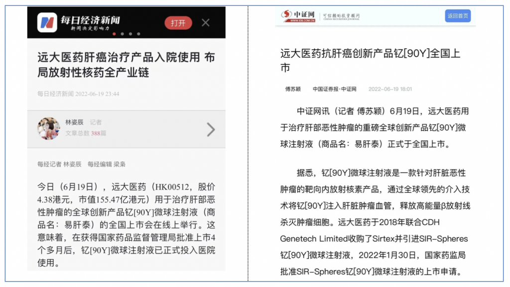Tap the red 打开 button
The height and width of the screenshot is (287, 510).
point(178,23)
